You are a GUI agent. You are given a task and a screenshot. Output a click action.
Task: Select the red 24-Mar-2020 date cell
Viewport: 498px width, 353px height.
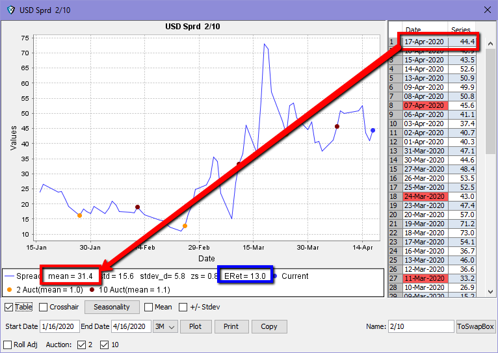(425, 196)
